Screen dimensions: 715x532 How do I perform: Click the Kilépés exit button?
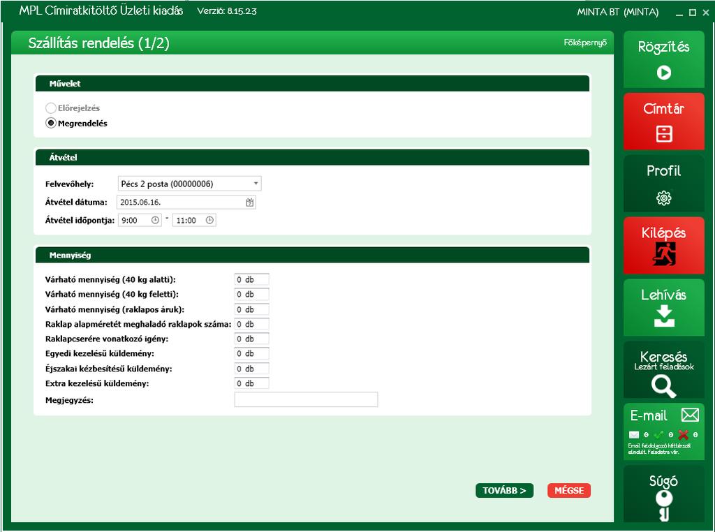coord(663,245)
